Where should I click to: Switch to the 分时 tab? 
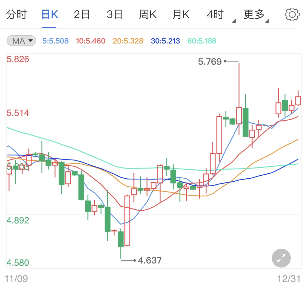[x=17, y=14]
